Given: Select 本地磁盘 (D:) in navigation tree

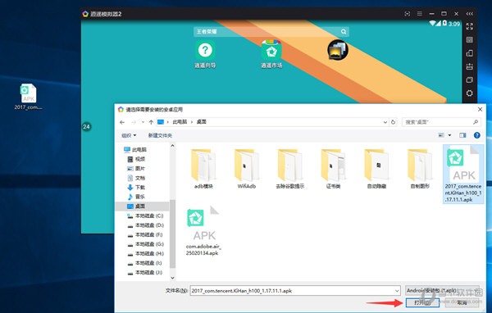Looking at the screenshot, I should (x=145, y=225).
